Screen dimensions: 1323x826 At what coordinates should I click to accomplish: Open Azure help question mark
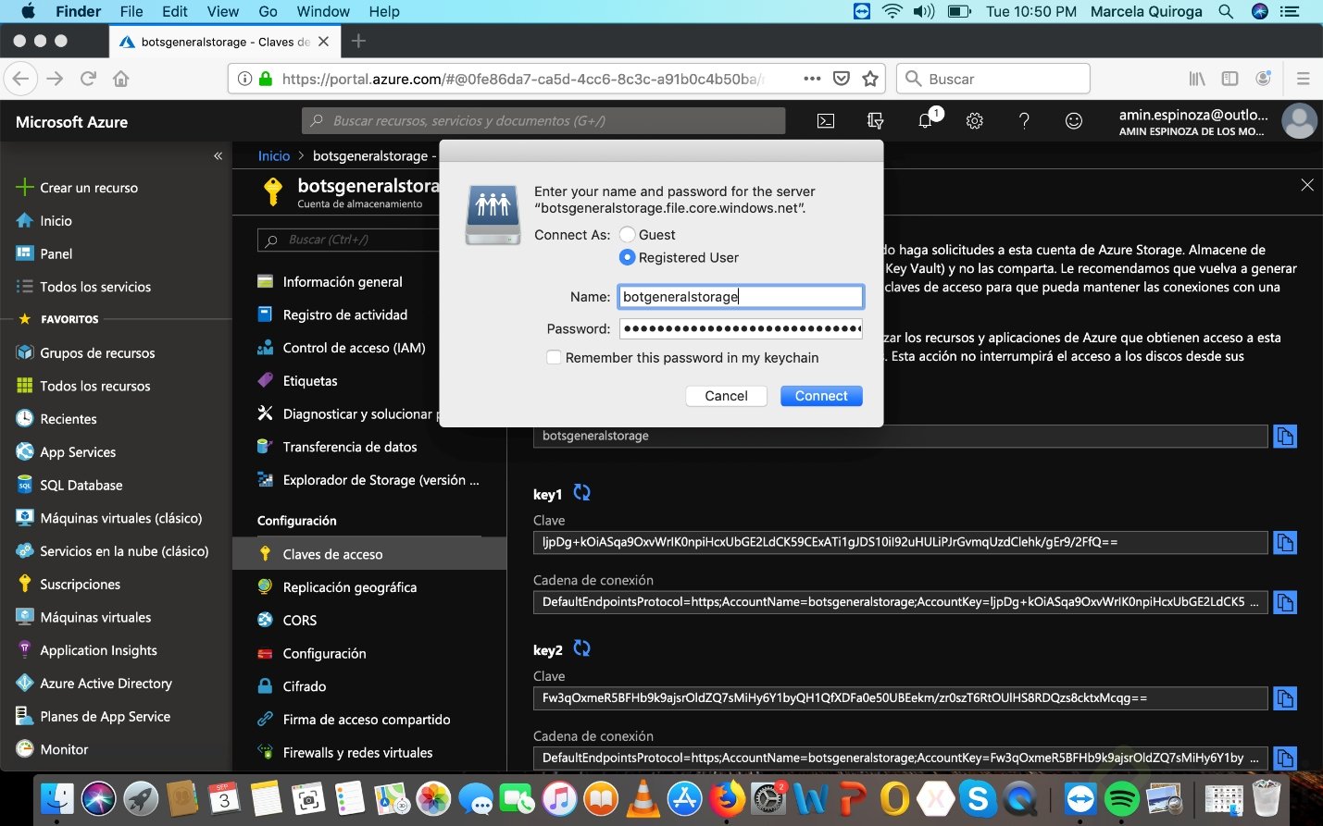pyautogui.click(x=1024, y=121)
